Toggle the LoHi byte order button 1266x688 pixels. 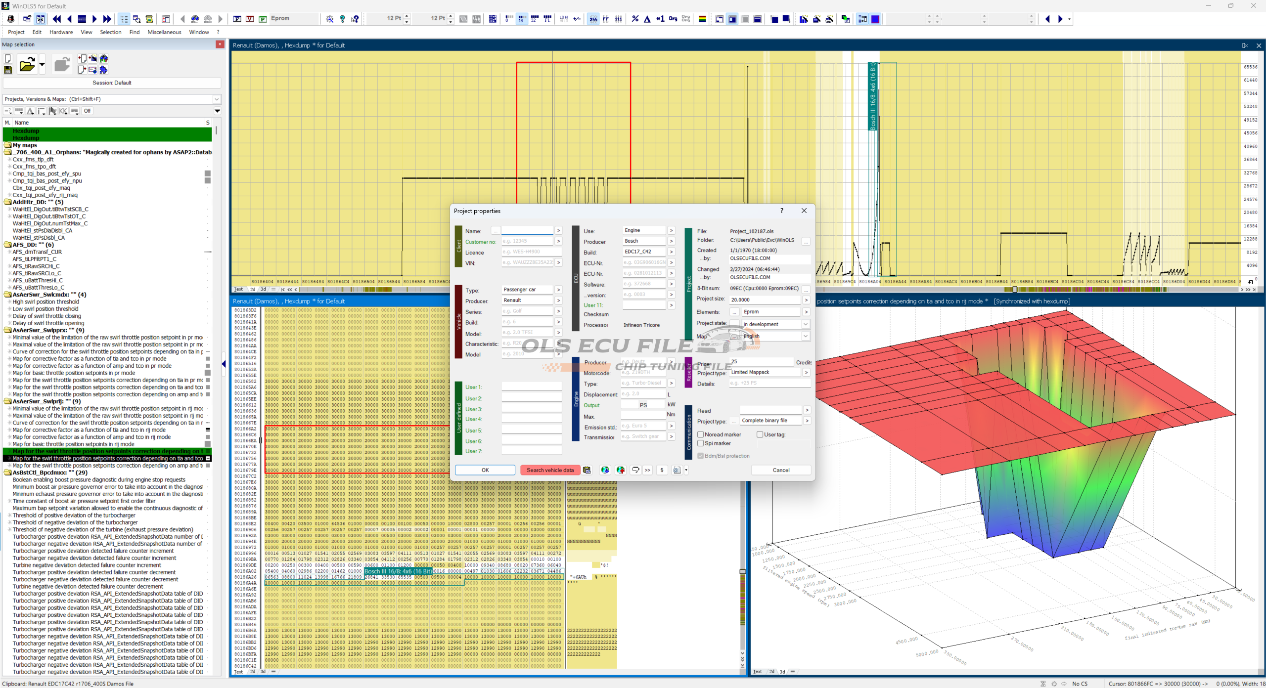(564, 19)
